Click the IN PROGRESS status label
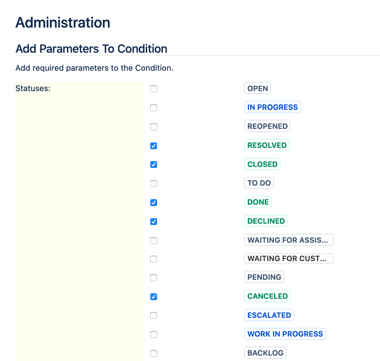The width and height of the screenshot is (380, 361). 272,107
